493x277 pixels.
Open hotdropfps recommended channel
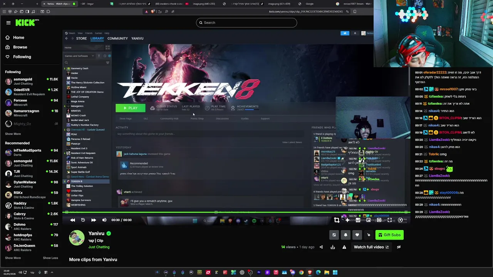32,237
